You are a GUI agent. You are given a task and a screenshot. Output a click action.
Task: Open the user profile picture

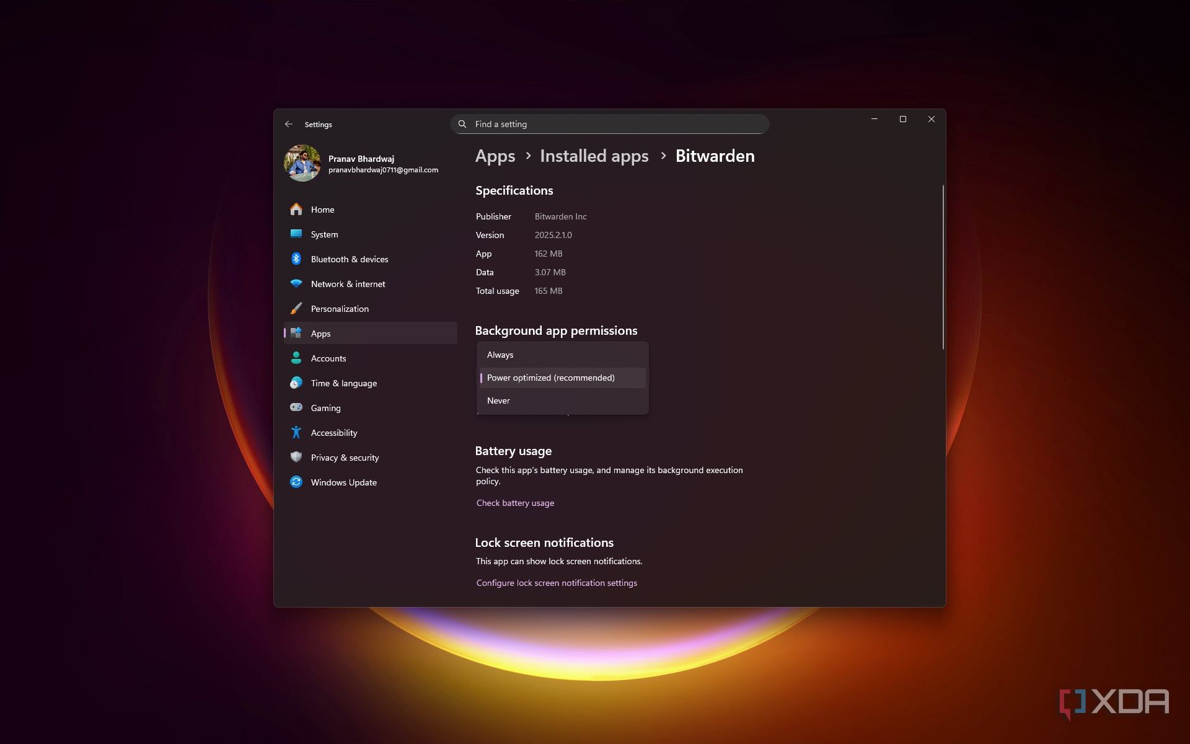302,163
